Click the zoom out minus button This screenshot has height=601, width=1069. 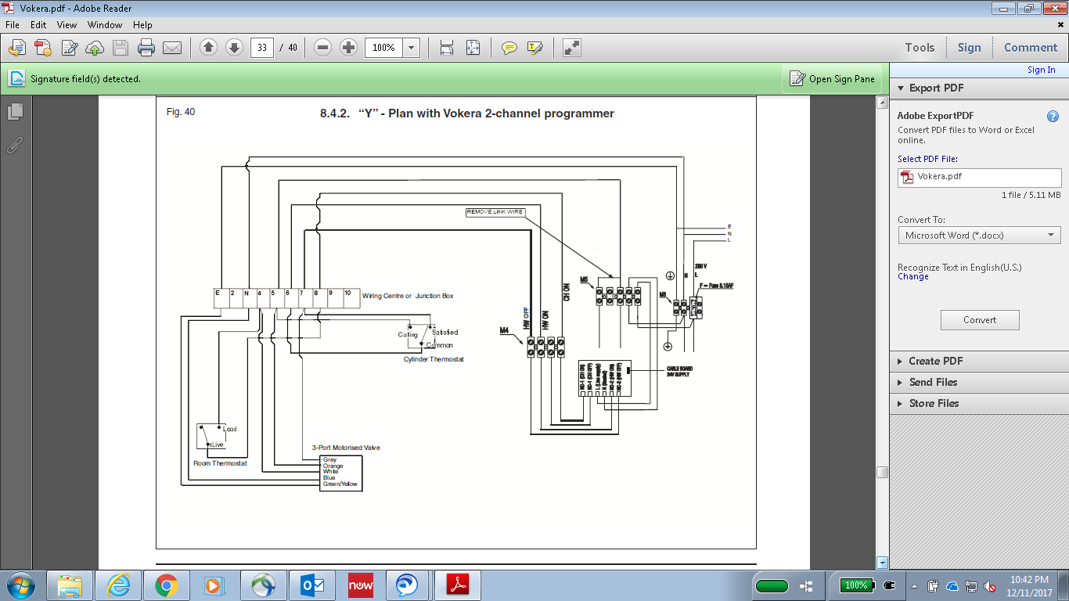(322, 48)
